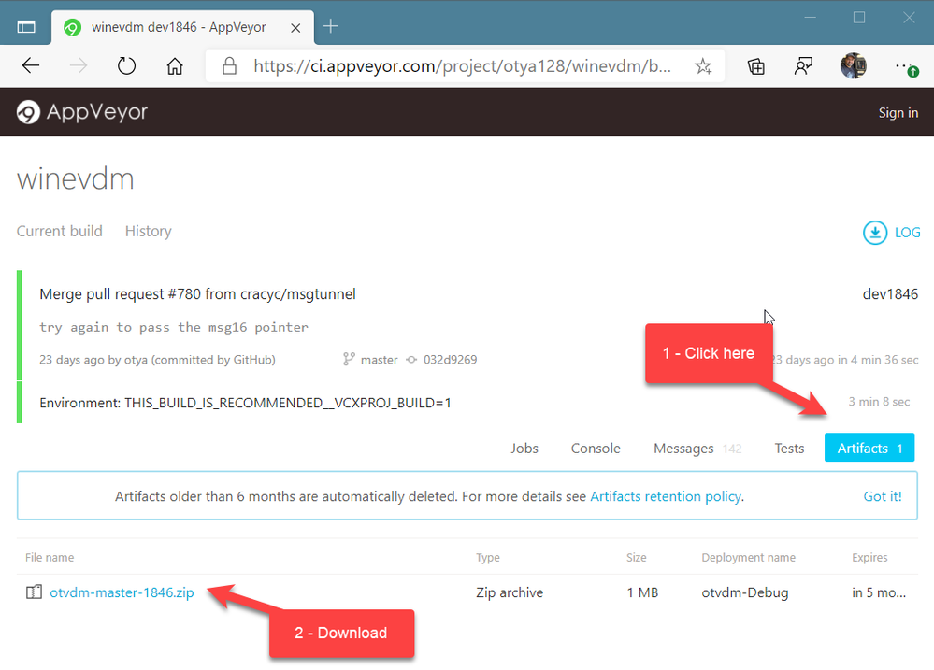This screenshot has width=934, height=670.
Task: Close the browser window
Action: click(909, 18)
